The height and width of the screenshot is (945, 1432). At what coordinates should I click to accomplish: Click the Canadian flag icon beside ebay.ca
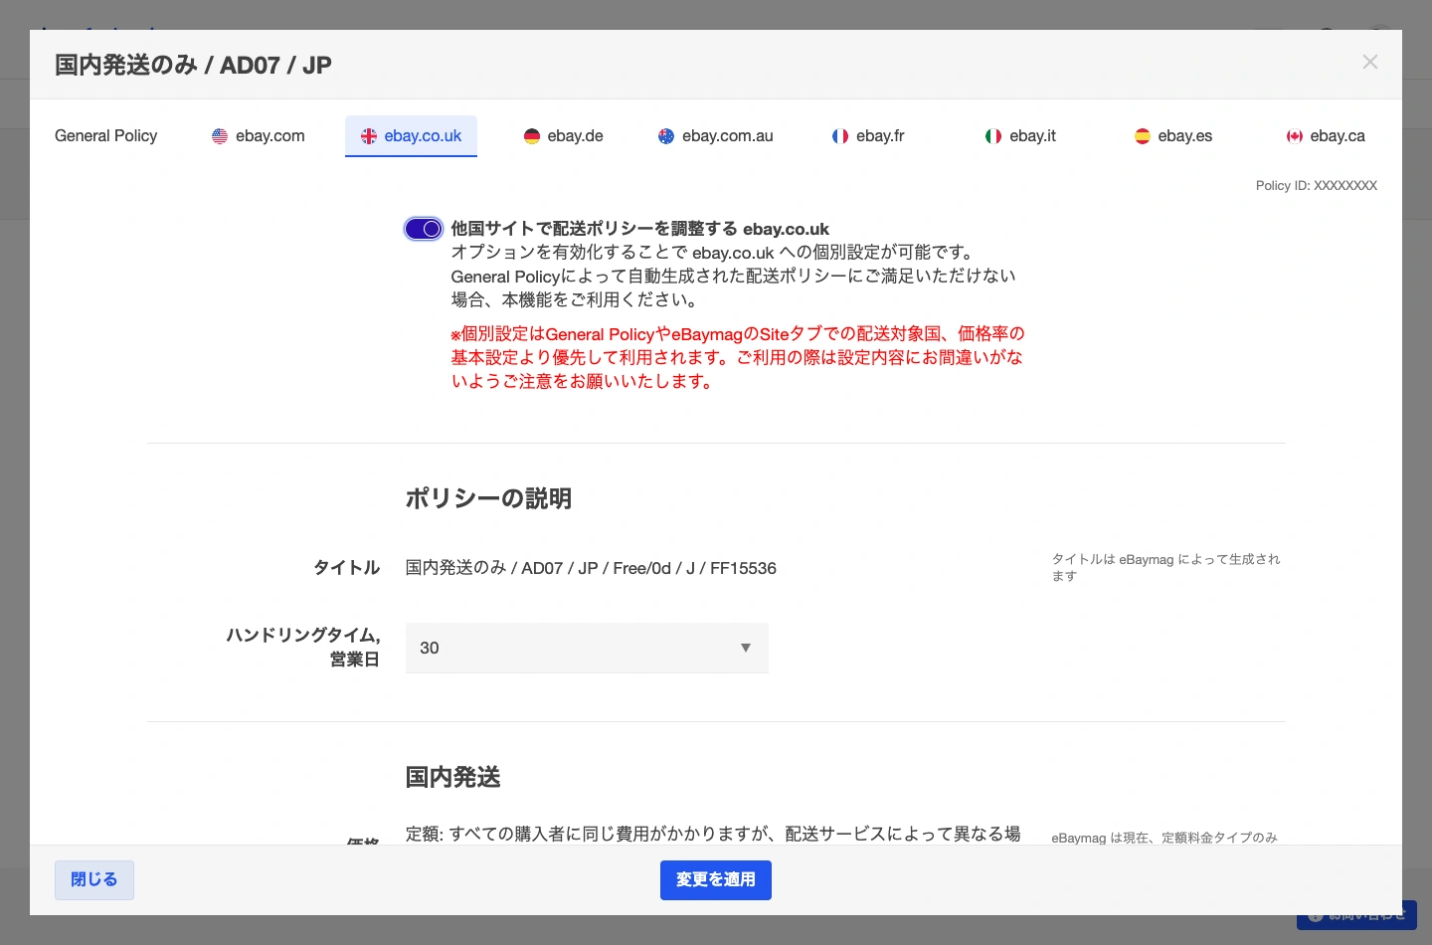coord(1295,136)
